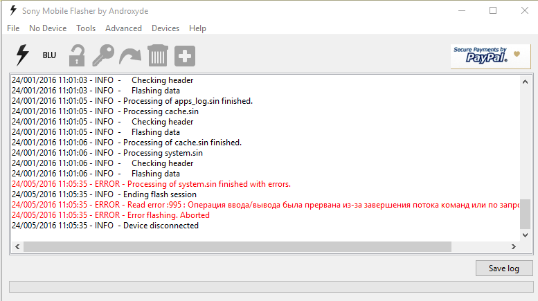
Task: Maximize the Sony Mobile Flasher window
Action: 493,10
